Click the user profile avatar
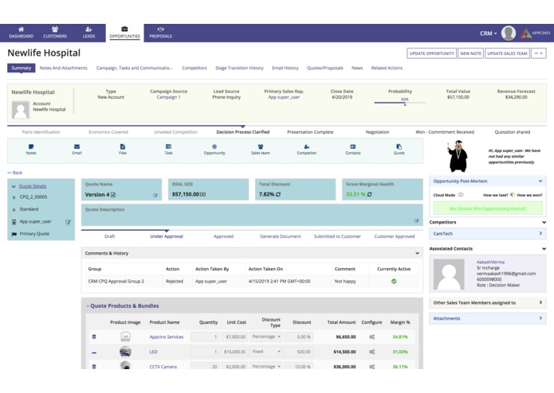 click(x=509, y=33)
